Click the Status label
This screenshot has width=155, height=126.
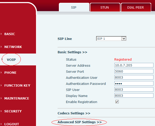point(71,60)
